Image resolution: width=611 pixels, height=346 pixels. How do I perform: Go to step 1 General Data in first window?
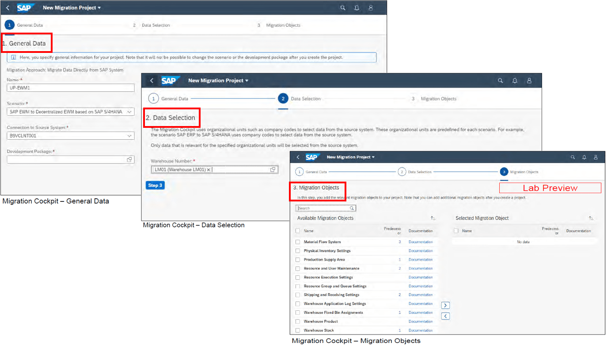click(x=24, y=25)
